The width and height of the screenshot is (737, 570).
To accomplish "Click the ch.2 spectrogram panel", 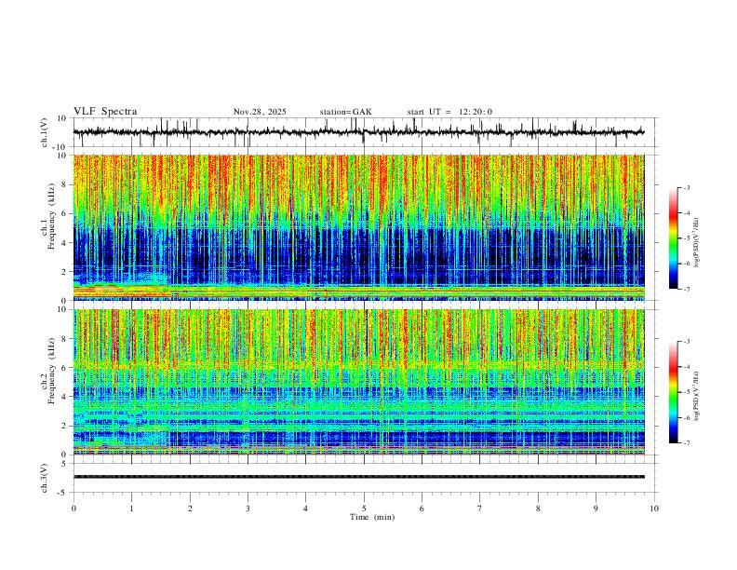I will 359,382.
